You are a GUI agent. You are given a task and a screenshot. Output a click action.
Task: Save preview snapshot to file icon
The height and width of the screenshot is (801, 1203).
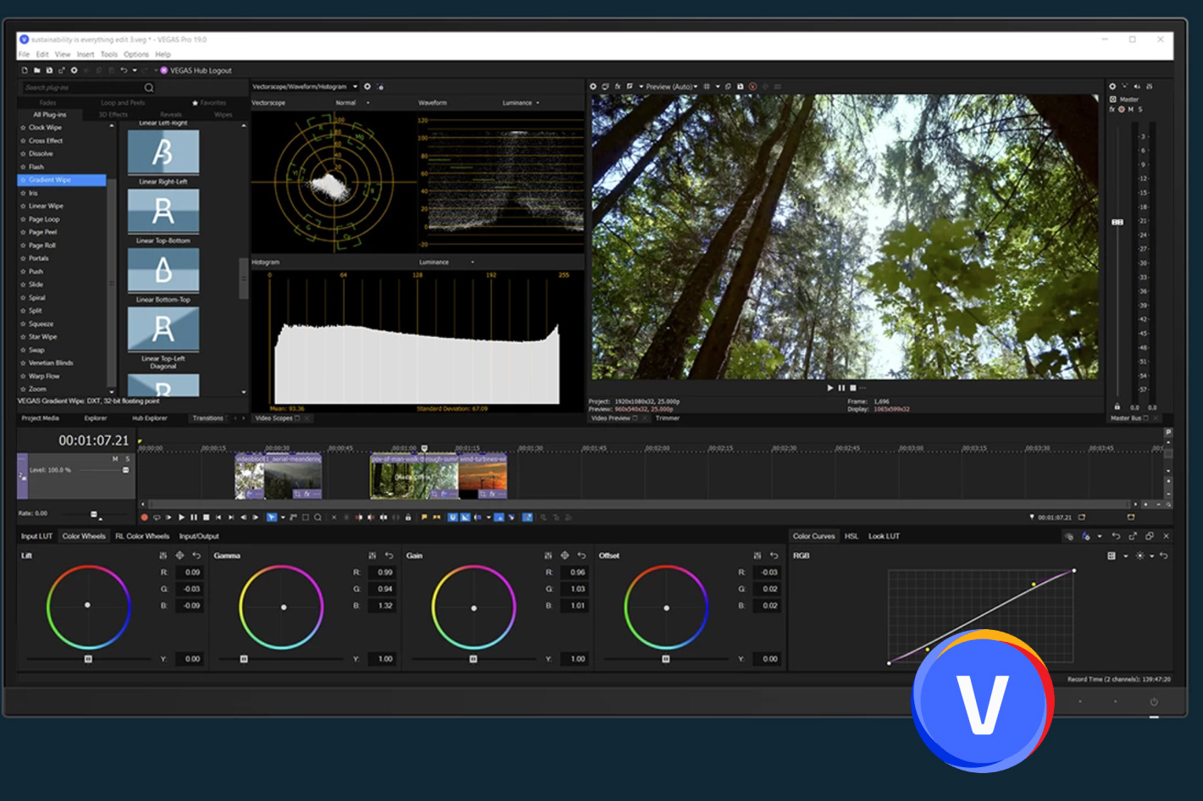pos(740,86)
